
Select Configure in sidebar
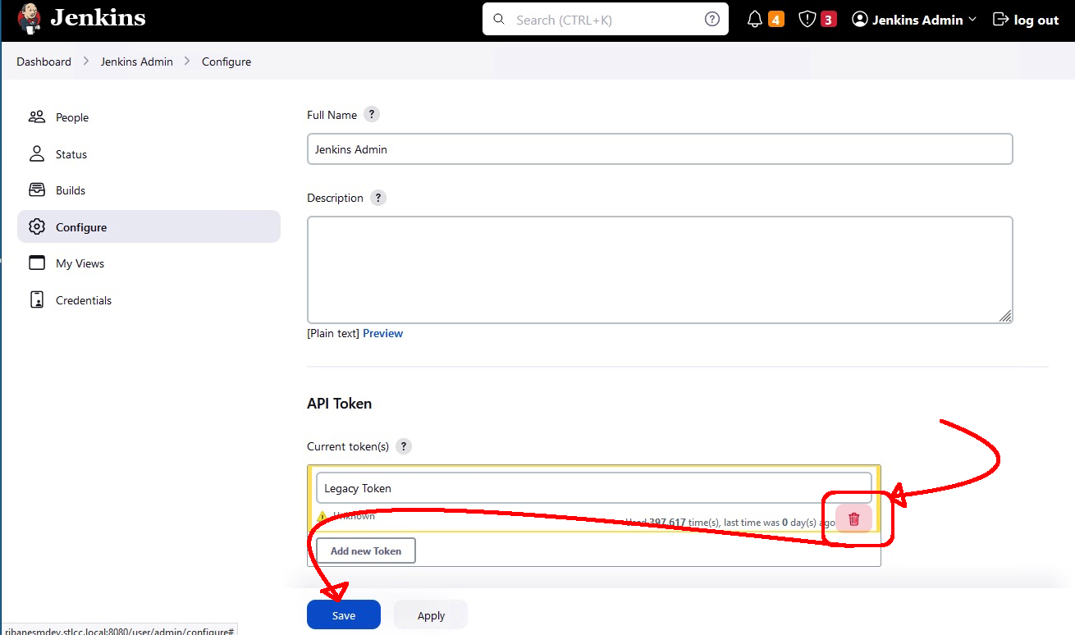(149, 226)
